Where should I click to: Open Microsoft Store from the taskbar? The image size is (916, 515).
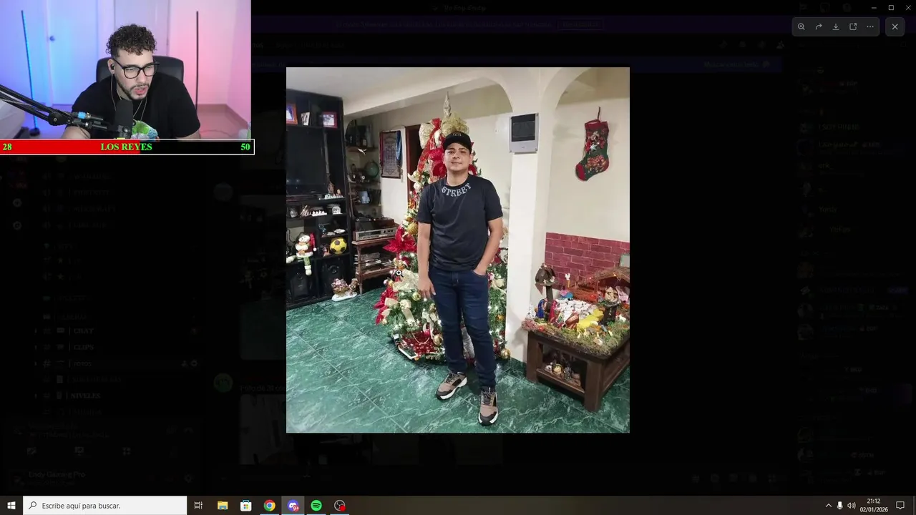(245, 506)
